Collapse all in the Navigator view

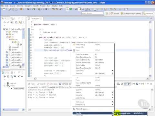16,22
